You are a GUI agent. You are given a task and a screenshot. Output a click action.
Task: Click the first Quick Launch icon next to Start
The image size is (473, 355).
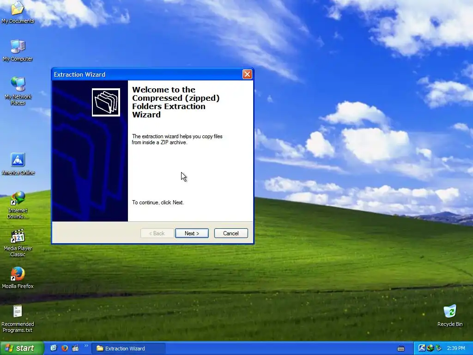point(54,348)
